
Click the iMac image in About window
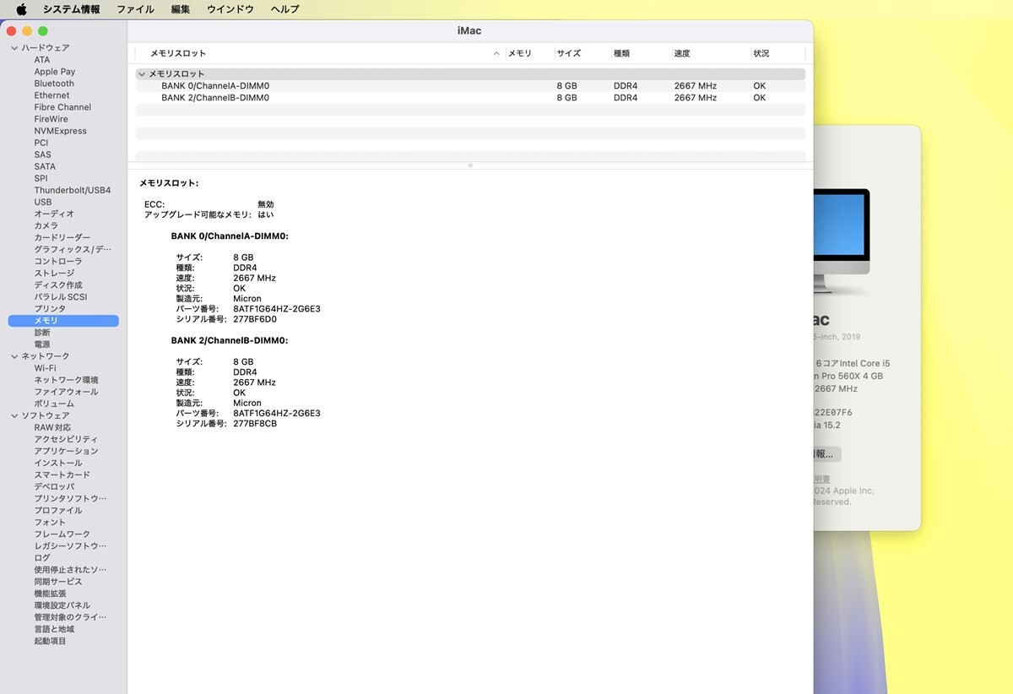842,240
